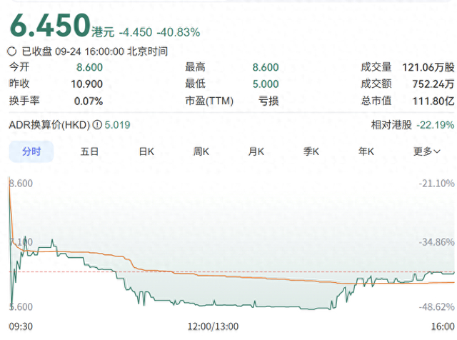Click the ADR换算价 value 5.019
Image resolution: width=457 pixels, height=340 pixels.
117,125
